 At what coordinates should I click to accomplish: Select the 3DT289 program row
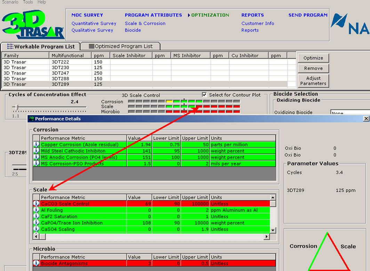149,84
